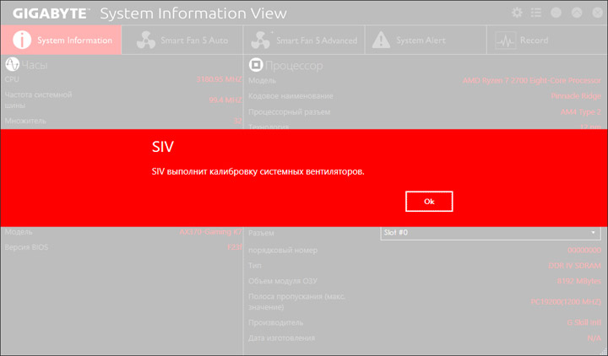The height and width of the screenshot is (356, 608).
Task: Open the list view icon in title bar
Action: 536,13
